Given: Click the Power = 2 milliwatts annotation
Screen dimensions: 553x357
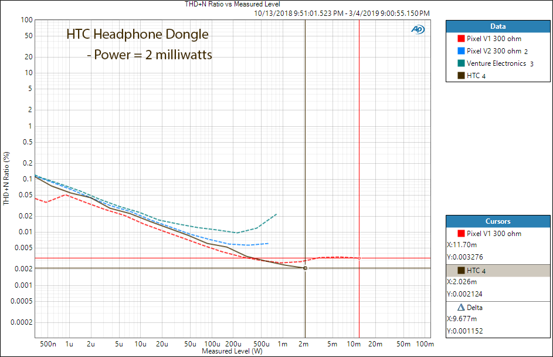Looking at the screenshot, I should click(x=150, y=55).
